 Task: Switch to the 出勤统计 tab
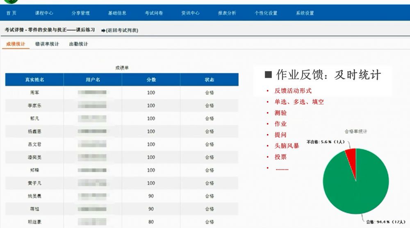(x=78, y=44)
